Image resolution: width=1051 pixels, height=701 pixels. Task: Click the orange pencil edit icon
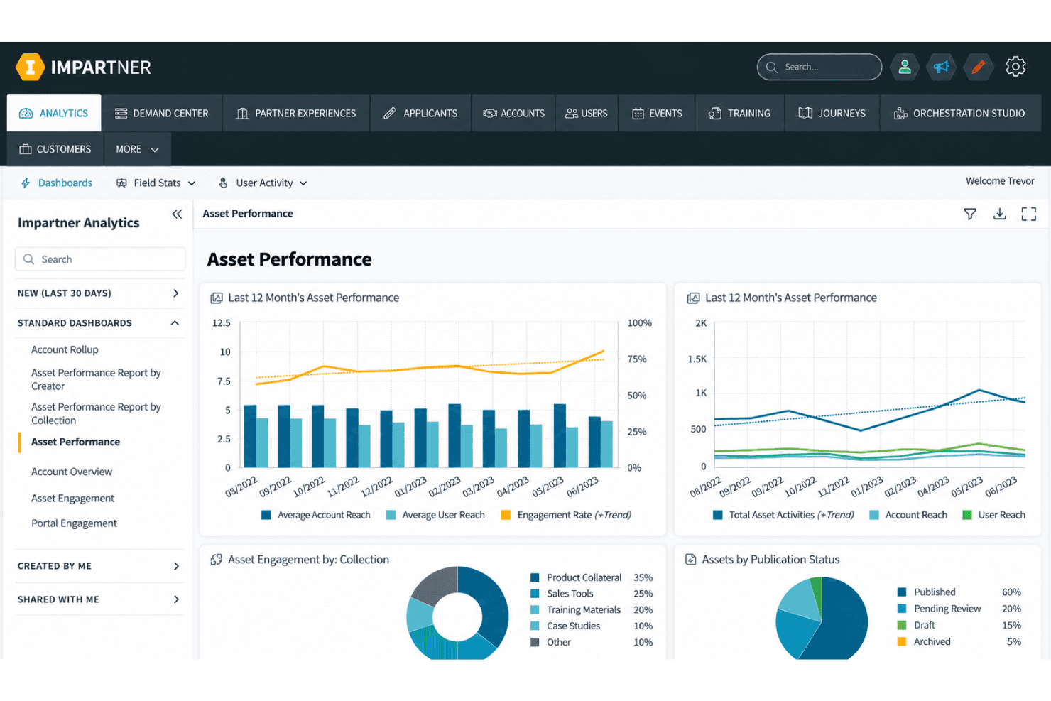tap(978, 67)
